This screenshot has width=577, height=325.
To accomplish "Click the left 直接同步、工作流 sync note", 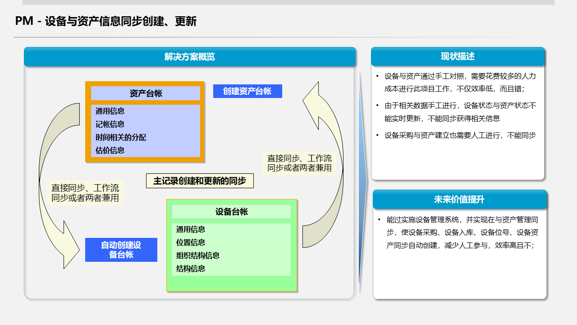I will (x=85, y=193).
